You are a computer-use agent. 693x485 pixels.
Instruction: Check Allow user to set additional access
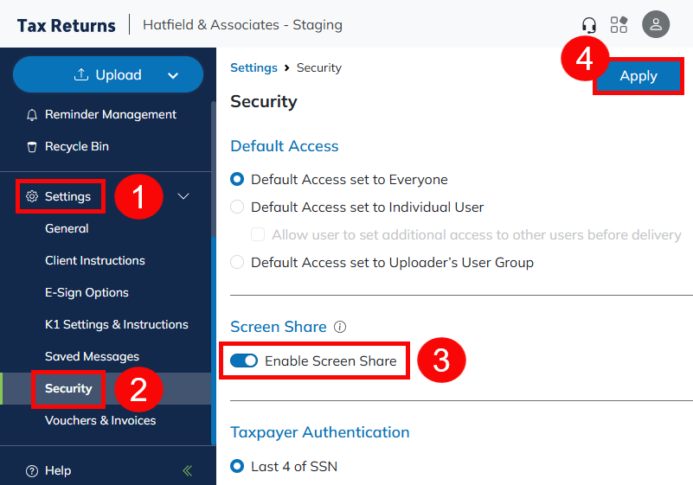(258, 235)
